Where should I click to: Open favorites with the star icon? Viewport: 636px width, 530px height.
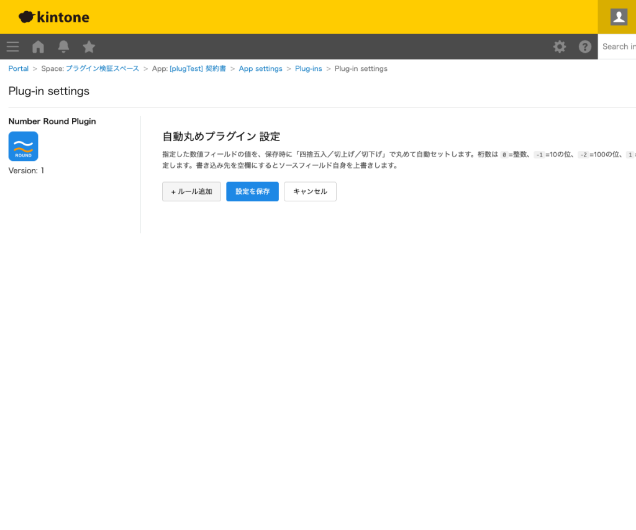[88, 47]
